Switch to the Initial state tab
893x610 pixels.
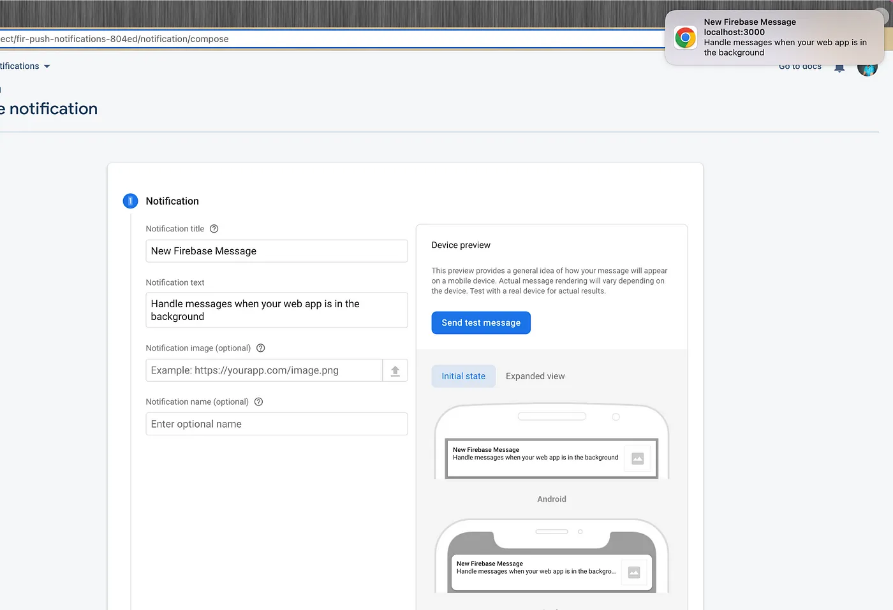[x=464, y=376]
